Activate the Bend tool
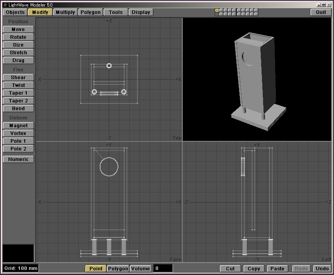The image size is (334, 275). tap(18, 109)
